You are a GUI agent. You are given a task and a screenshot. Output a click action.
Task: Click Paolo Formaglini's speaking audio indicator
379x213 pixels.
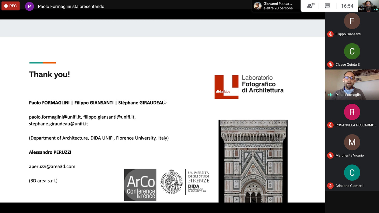[x=330, y=95]
